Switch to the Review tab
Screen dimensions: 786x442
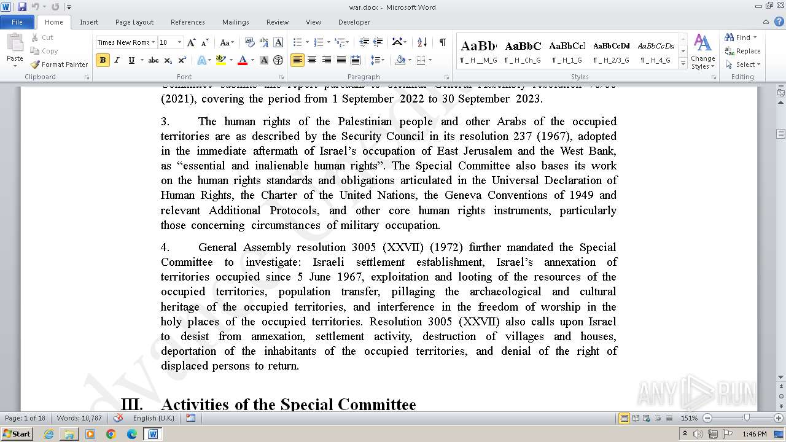tap(278, 22)
